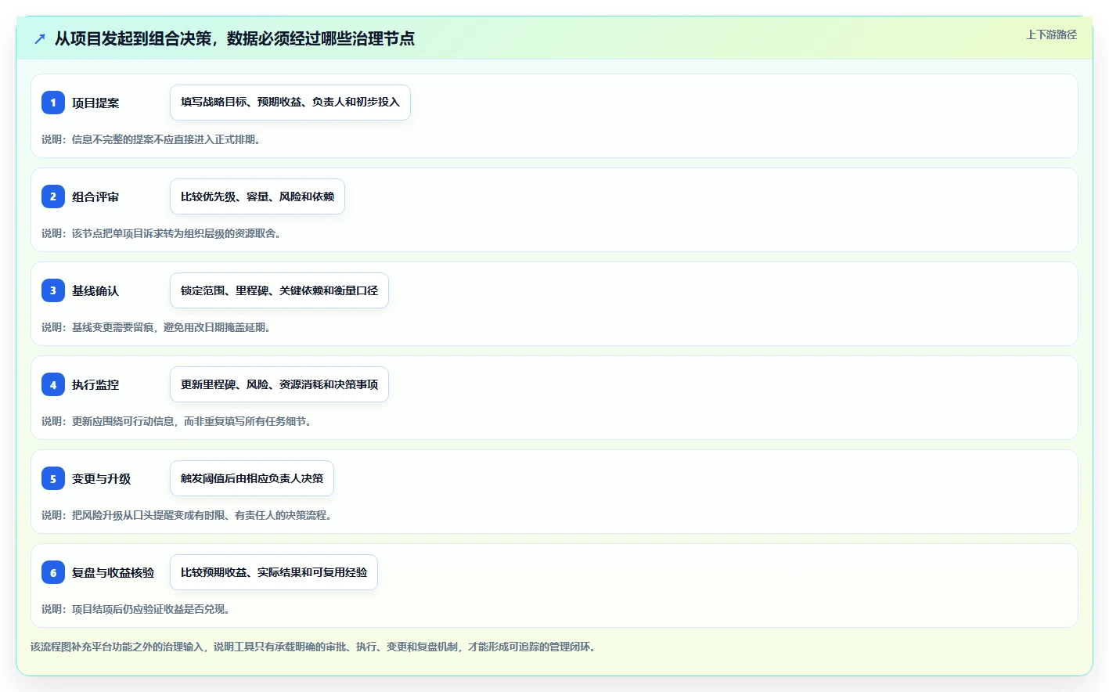The width and height of the screenshot is (1109, 692).
Task: Click the note 更新应围绕可行动信息
Action: pos(123,421)
